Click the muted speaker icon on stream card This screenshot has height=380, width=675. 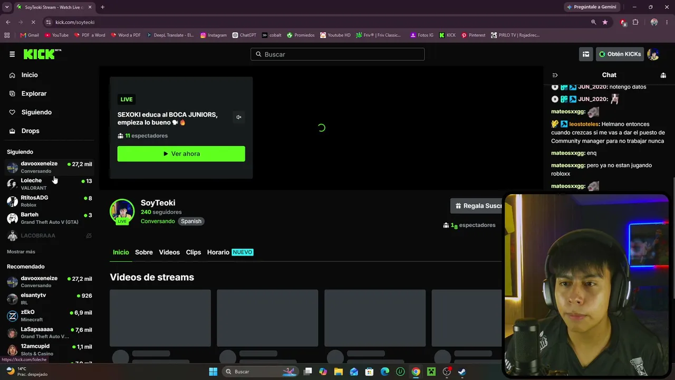click(239, 117)
